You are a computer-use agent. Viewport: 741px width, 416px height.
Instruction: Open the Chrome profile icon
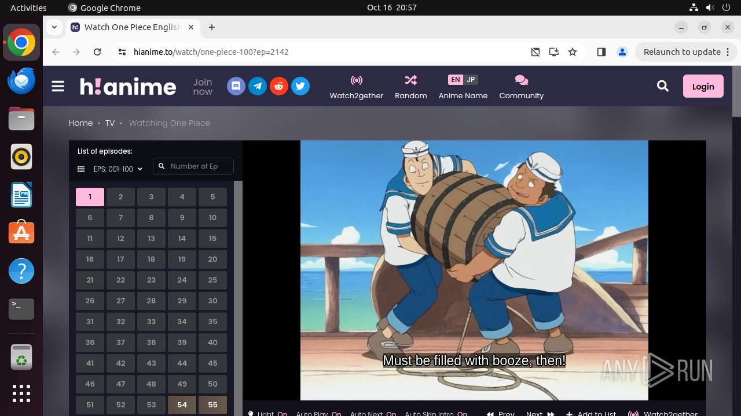point(622,52)
